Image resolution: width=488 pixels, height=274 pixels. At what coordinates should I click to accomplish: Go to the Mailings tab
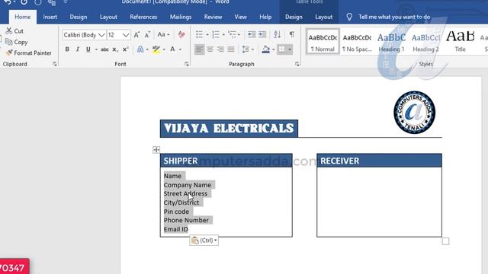pyautogui.click(x=181, y=17)
